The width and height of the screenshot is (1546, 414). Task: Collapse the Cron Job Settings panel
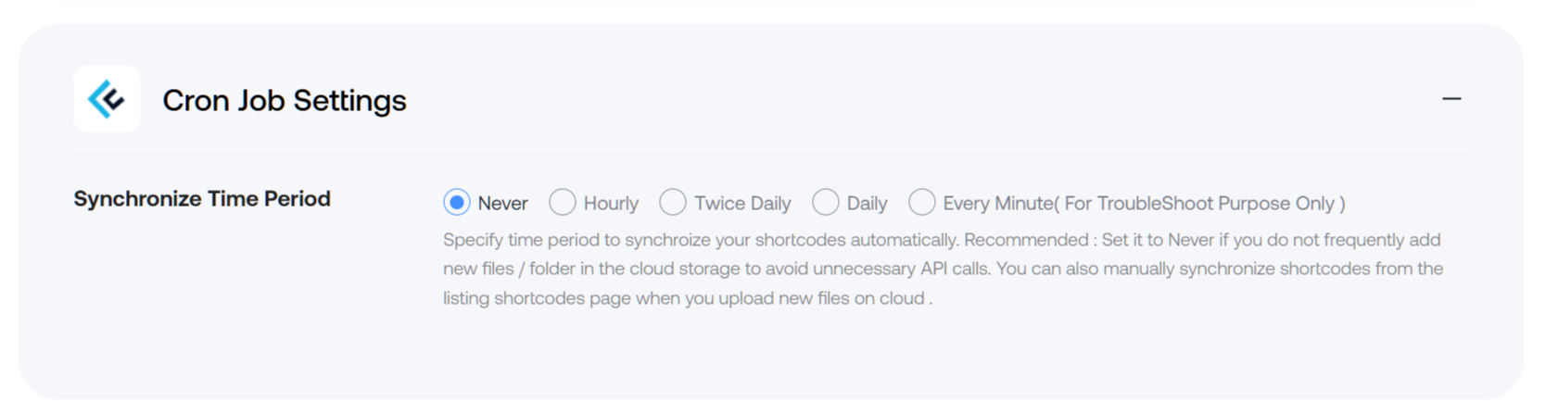(x=1451, y=98)
